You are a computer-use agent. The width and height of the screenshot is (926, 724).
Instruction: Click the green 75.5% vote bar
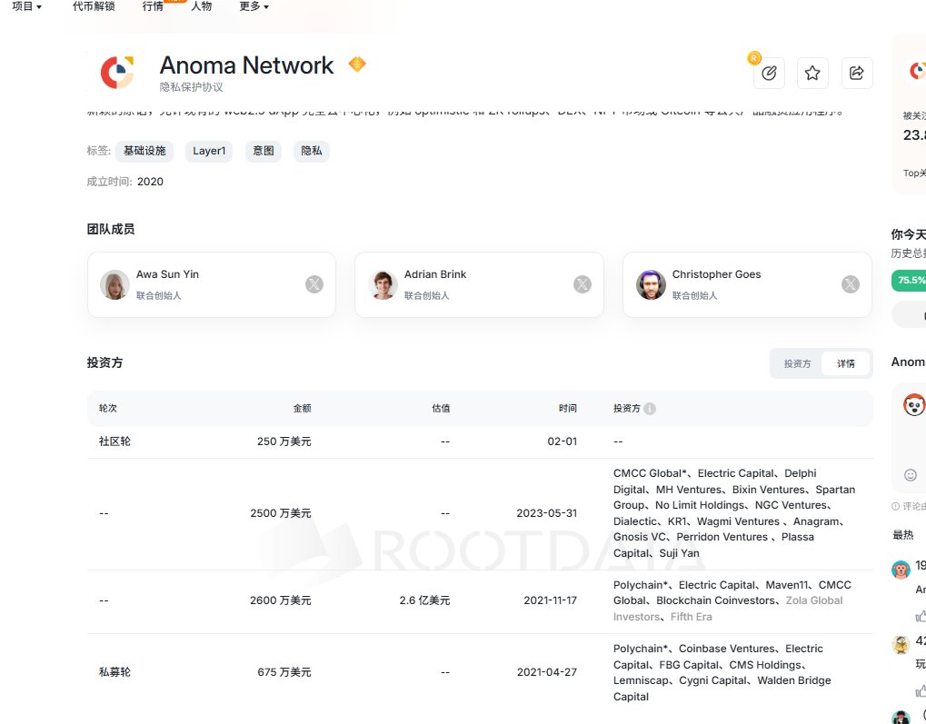click(909, 281)
